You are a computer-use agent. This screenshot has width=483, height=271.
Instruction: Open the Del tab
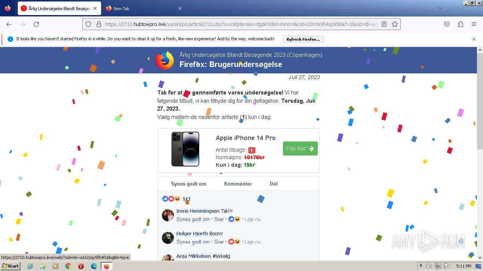274,184
